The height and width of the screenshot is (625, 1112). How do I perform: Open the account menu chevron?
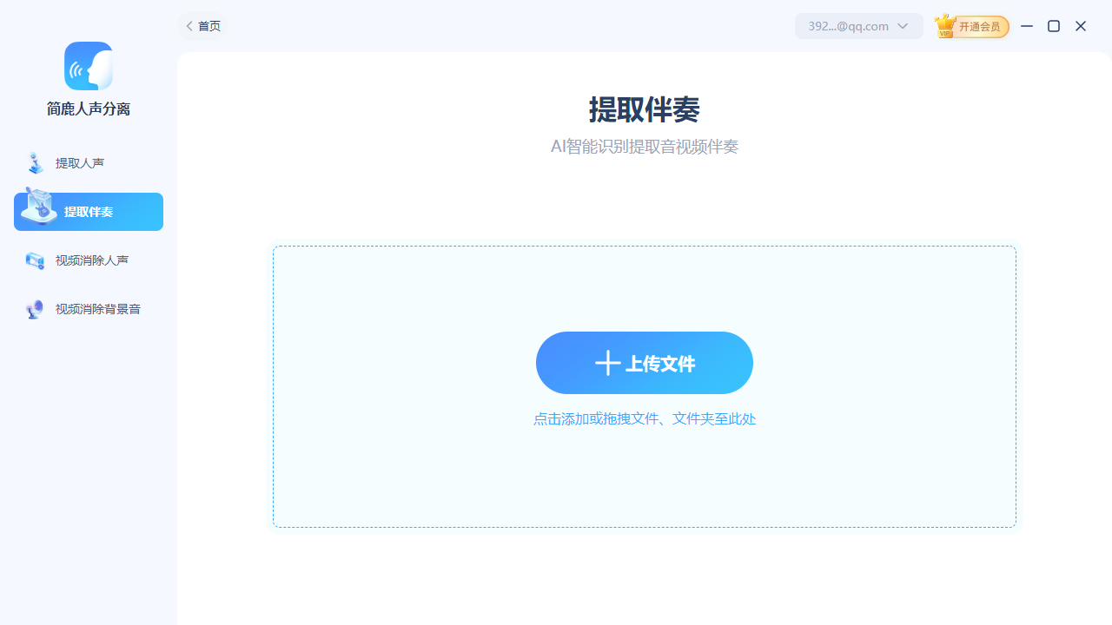(903, 26)
